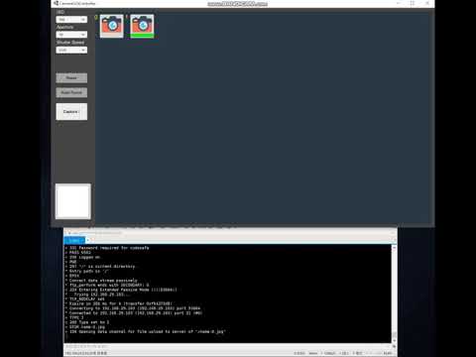Screen dimensions: 476x357
Task: Select the blue tab in the terminal window
Action: (x=74, y=240)
